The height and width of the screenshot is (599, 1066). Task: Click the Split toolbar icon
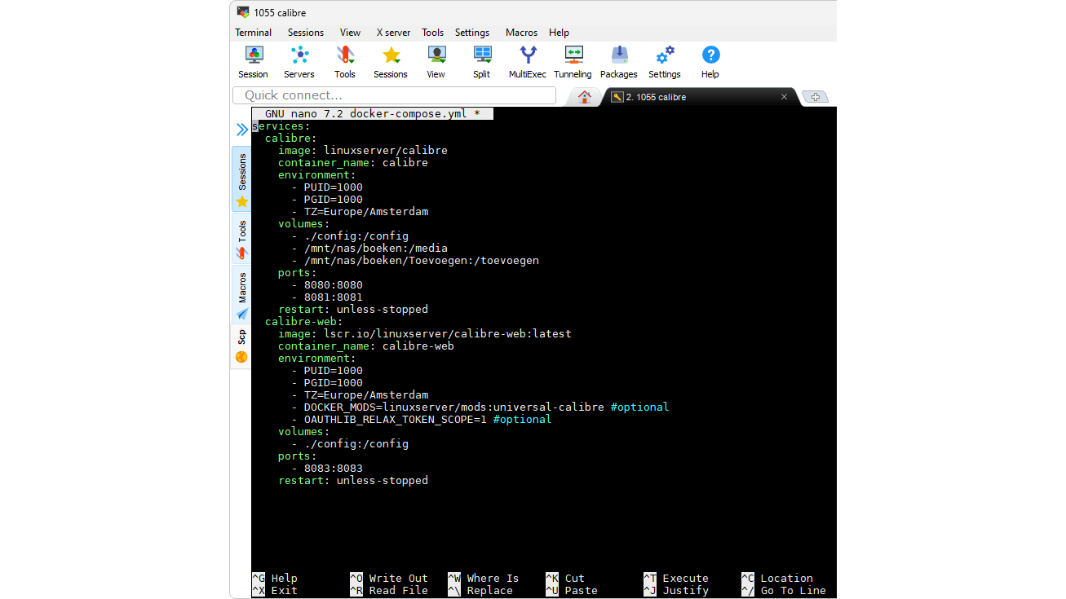[x=481, y=62]
